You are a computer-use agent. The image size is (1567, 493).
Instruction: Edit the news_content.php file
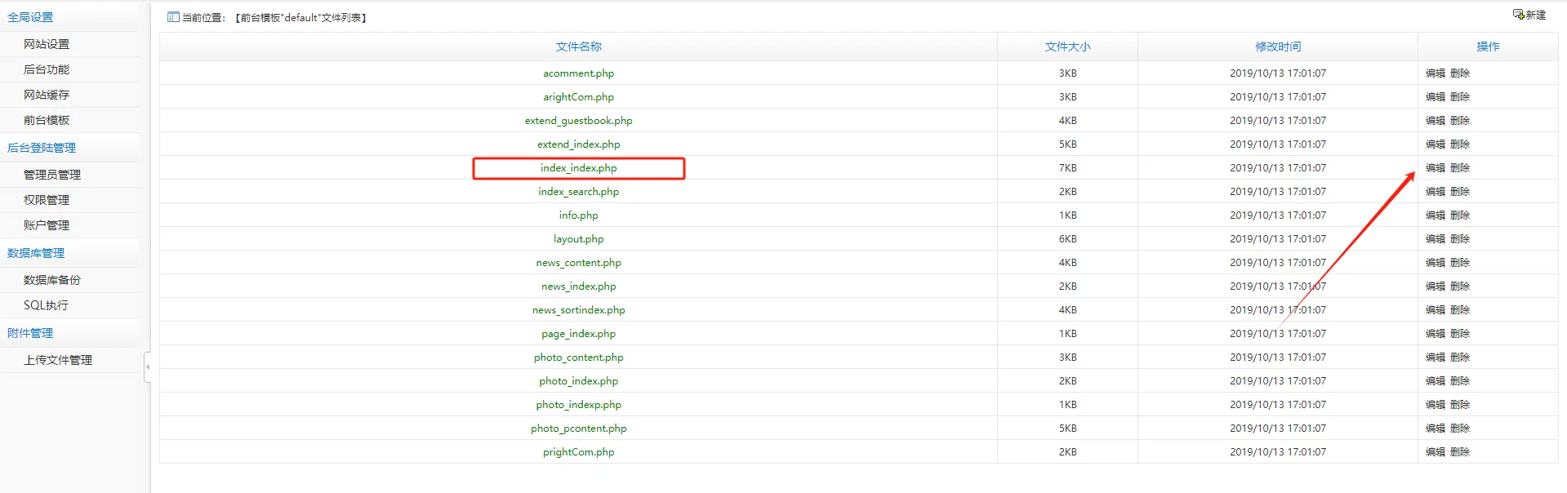coord(1435,263)
